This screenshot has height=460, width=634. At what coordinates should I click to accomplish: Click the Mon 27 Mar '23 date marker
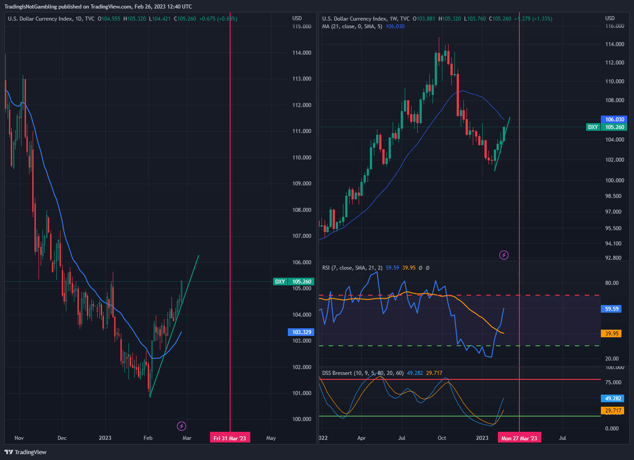tap(519, 438)
